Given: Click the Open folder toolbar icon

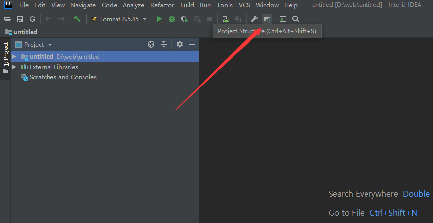Looking at the screenshot, I should point(7,19).
